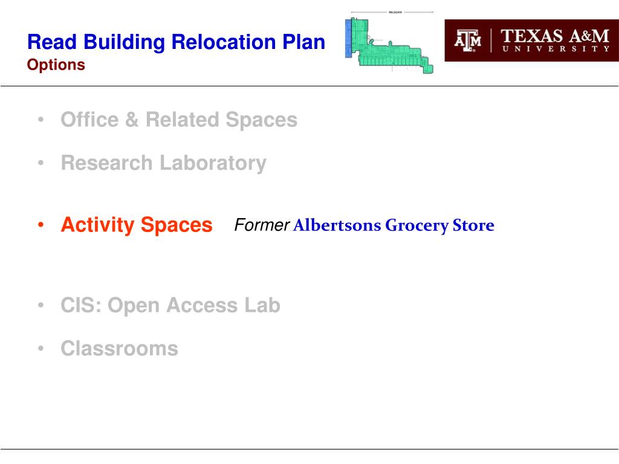Select Office & Related Spaces item

tap(179, 120)
